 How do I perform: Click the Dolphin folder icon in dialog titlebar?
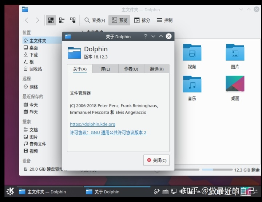pyautogui.click(x=68, y=36)
